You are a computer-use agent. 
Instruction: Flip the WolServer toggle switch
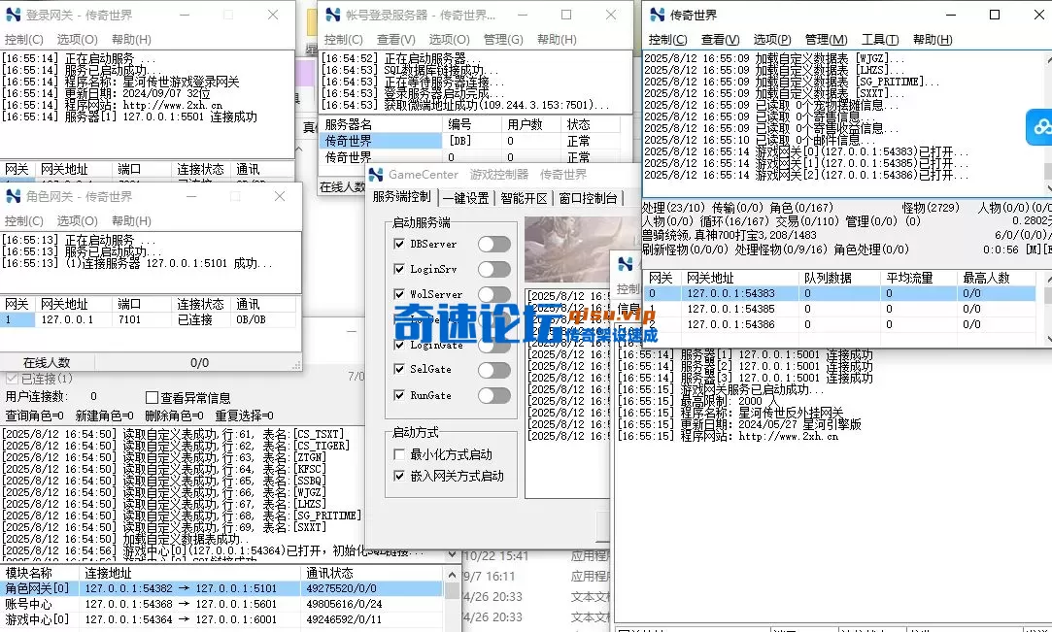tap(494, 294)
